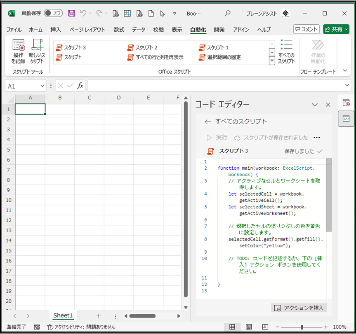Click the Undo arrow icon
The height and width of the screenshot is (334, 356).
[83, 13]
